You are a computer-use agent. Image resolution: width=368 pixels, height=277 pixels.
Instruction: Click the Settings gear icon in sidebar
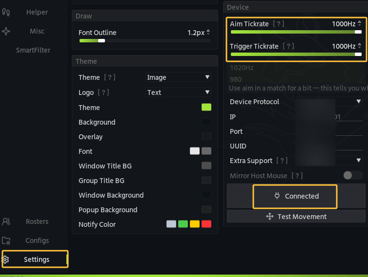(x=5, y=259)
